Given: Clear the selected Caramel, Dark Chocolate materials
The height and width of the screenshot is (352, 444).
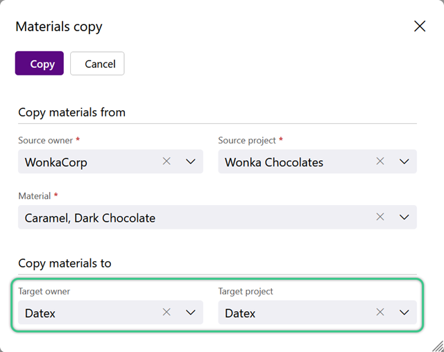Looking at the screenshot, I should pyautogui.click(x=380, y=217).
